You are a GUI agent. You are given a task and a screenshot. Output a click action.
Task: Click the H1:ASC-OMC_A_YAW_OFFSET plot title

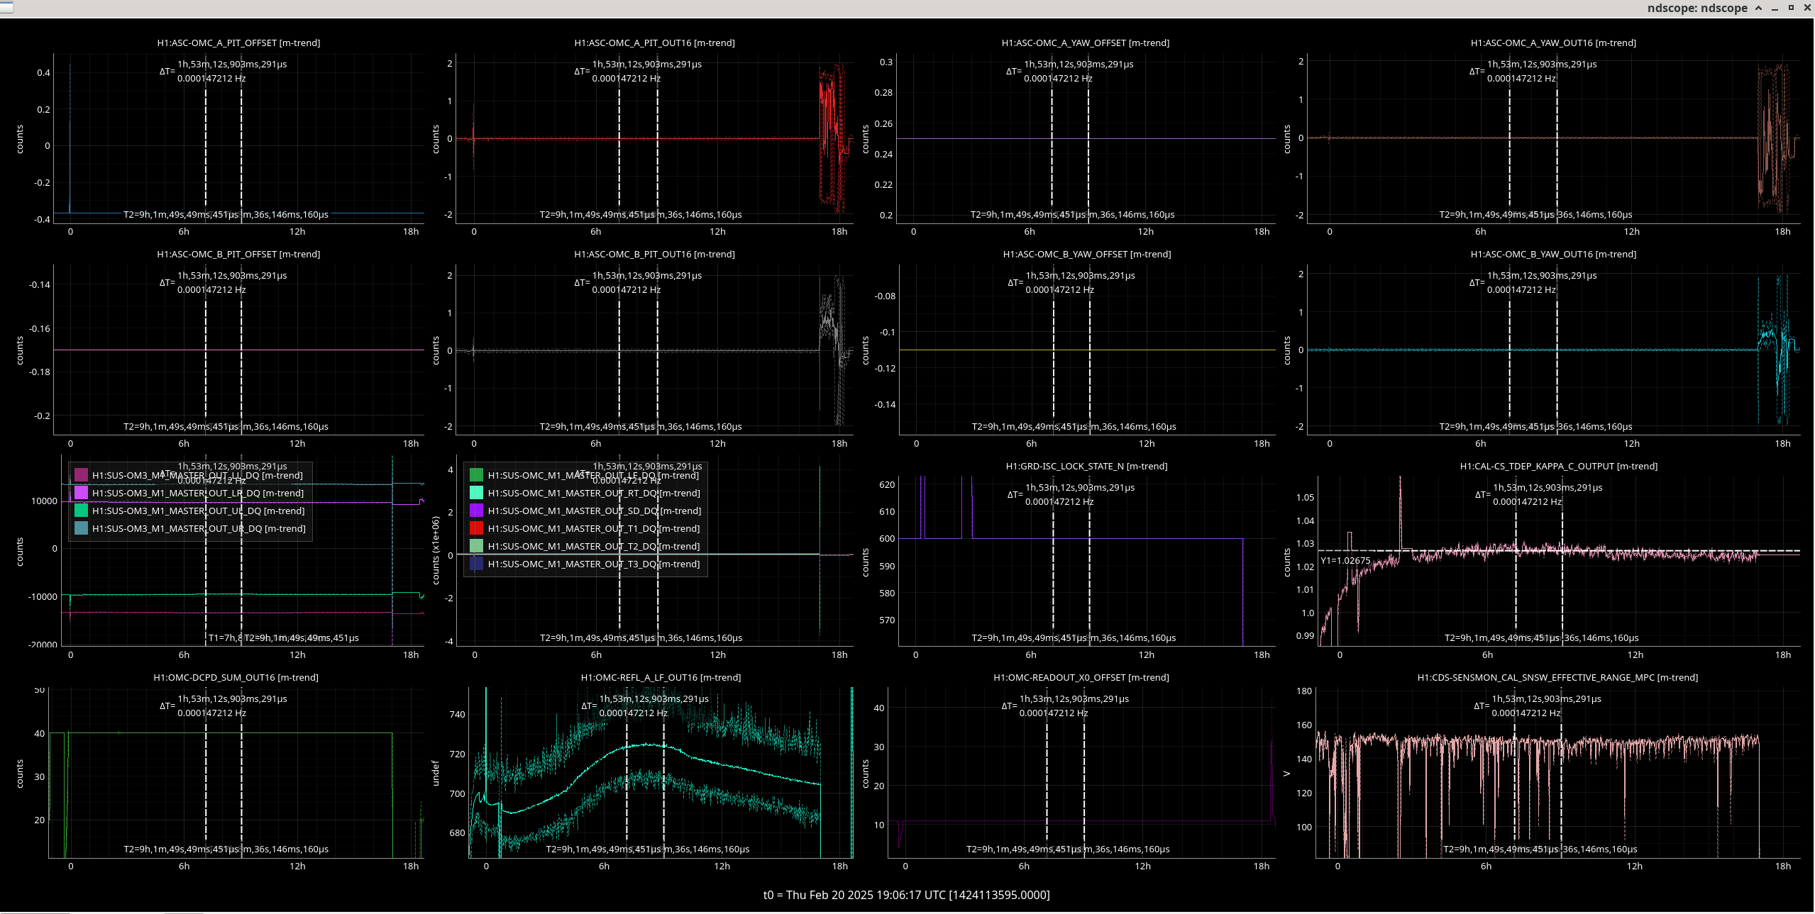click(x=1086, y=43)
